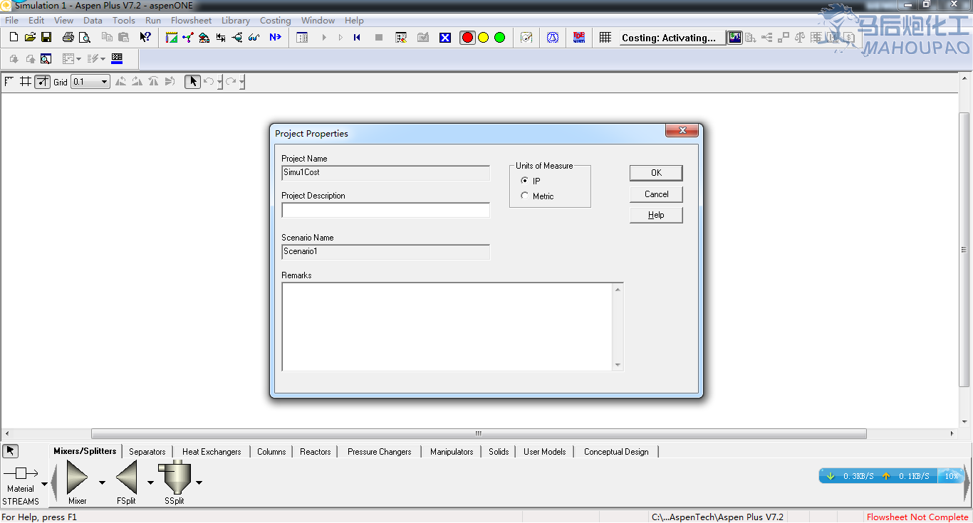Image resolution: width=973 pixels, height=523 pixels.
Task: Switch to the Conceptual Design tab
Action: coord(616,451)
